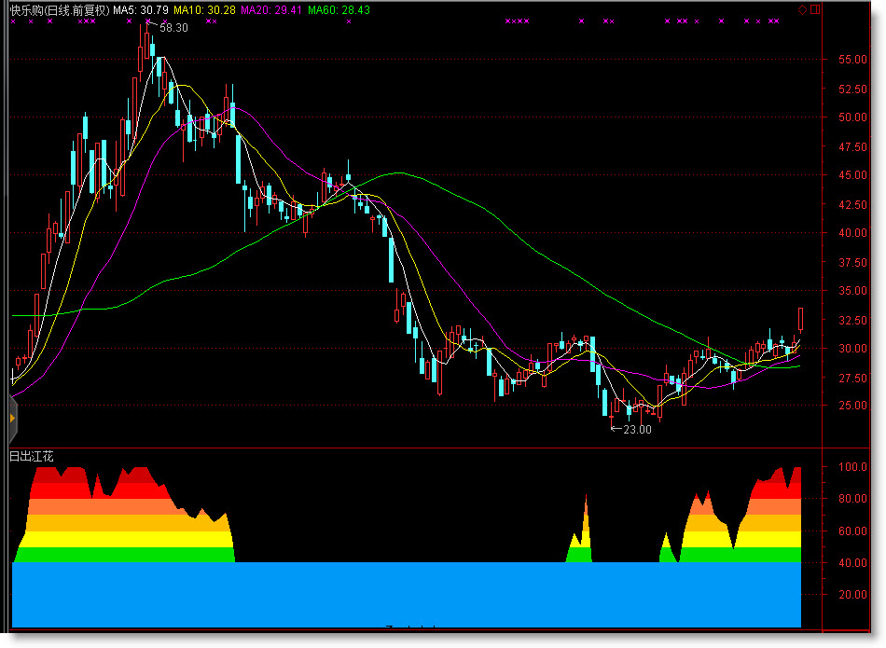The height and width of the screenshot is (648, 886).
Task: Click the 58.30 high price marker
Action: click(173, 28)
